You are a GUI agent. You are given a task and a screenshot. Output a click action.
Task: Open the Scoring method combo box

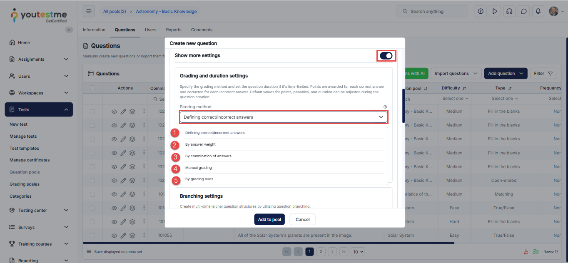284,117
